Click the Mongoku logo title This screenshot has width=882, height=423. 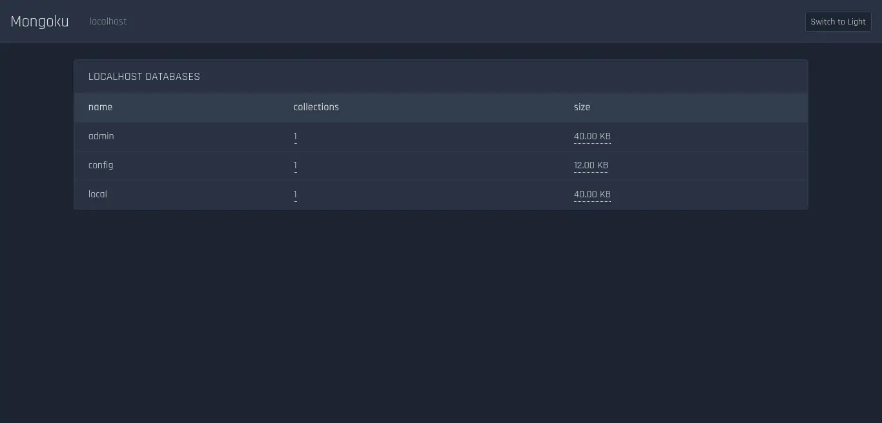tap(39, 21)
